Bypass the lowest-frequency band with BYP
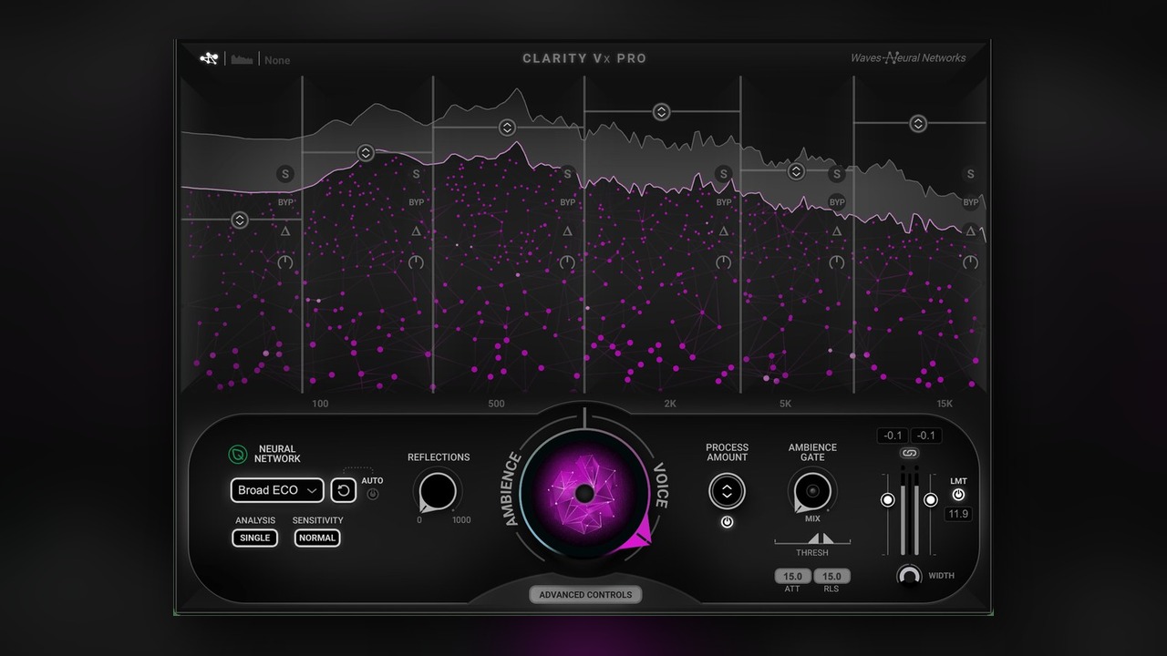The image size is (1167, 656). [x=285, y=202]
